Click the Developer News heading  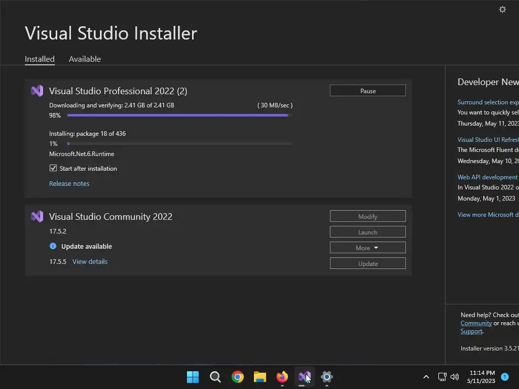tap(488, 82)
